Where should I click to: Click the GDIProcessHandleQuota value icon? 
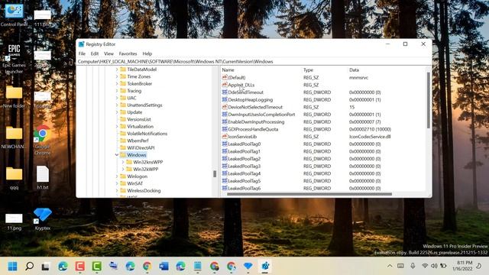point(225,129)
